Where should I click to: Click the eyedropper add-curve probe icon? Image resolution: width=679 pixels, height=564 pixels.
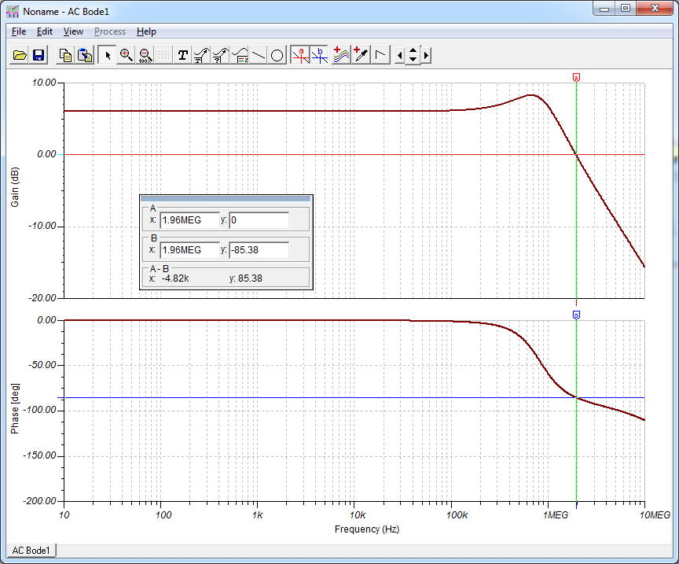tap(362, 55)
